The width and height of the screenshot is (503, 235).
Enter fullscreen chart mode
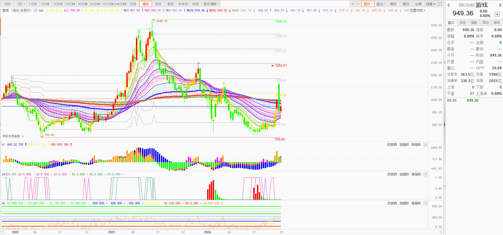pyautogui.click(x=440, y=4)
